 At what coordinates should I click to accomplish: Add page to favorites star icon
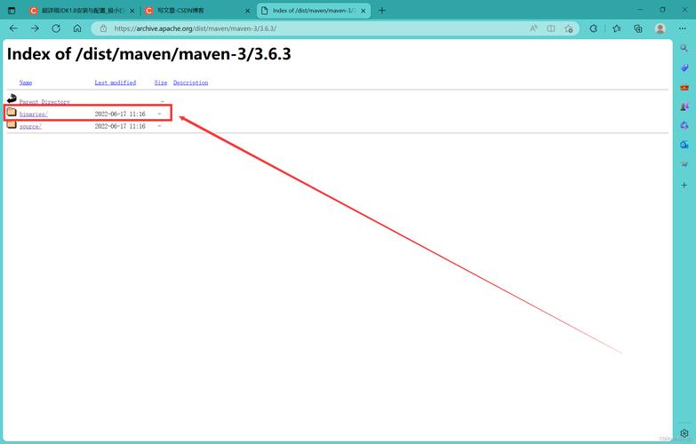[569, 28]
